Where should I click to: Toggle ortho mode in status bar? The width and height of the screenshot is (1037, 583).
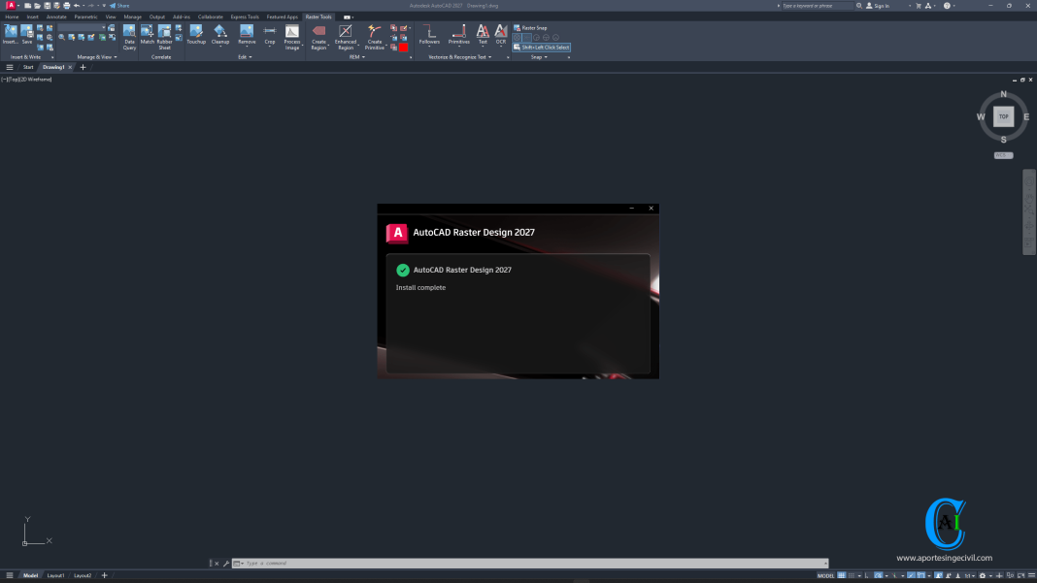pyautogui.click(x=866, y=576)
